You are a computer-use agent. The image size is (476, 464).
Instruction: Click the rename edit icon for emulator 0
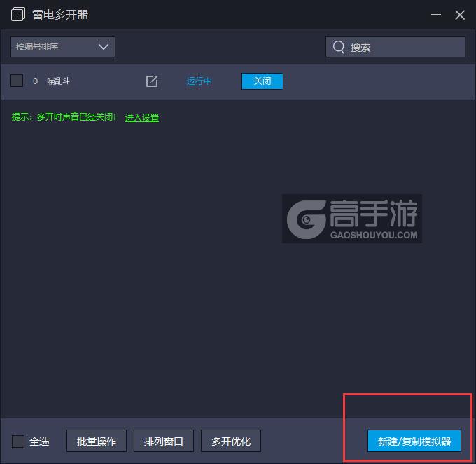[x=152, y=81]
